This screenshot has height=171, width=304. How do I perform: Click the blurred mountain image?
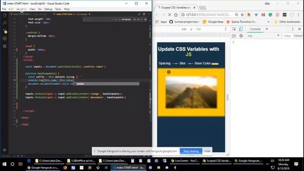191,92
